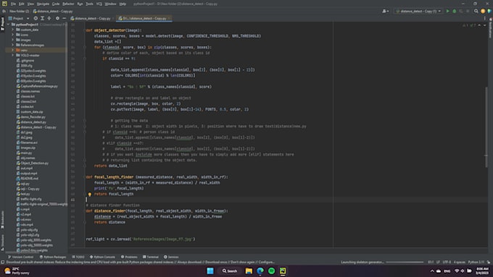Expand custom_data folder
The width and height of the screenshot is (493, 277).
12,30
